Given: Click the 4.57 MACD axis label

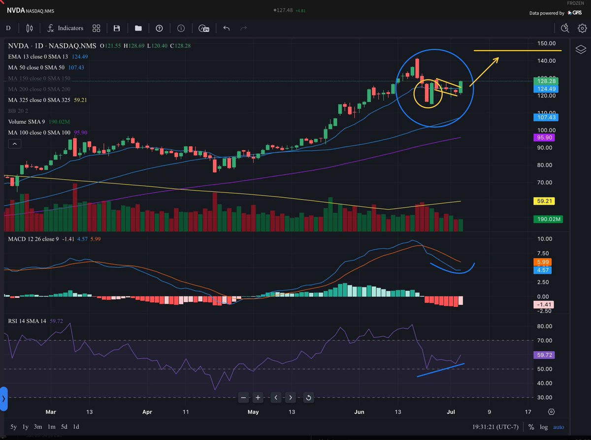Looking at the screenshot, I should point(543,270).
